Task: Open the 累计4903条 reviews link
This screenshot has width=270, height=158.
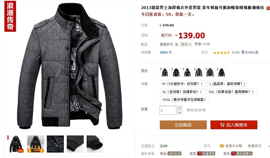Action: (x=250, y=52)
